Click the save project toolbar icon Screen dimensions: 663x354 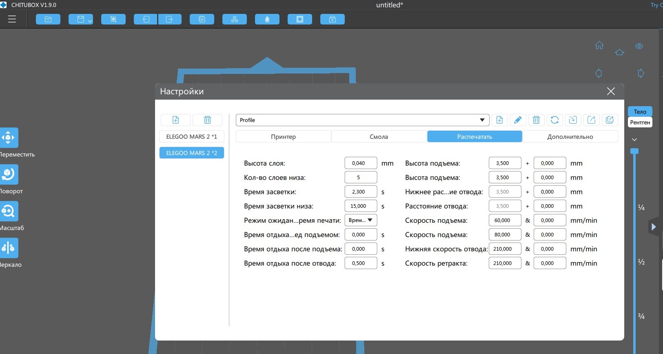81,19
